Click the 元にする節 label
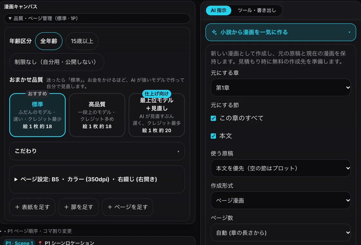 click(x=225, y=105)
